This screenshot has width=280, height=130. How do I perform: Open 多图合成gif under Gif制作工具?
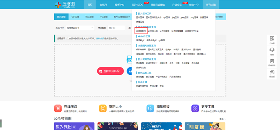click(x=152, y=40)
